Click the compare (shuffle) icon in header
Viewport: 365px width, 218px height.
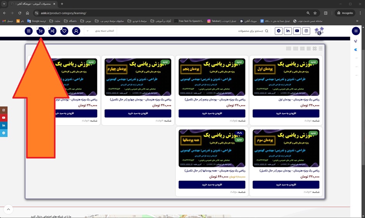coord(52,31)
